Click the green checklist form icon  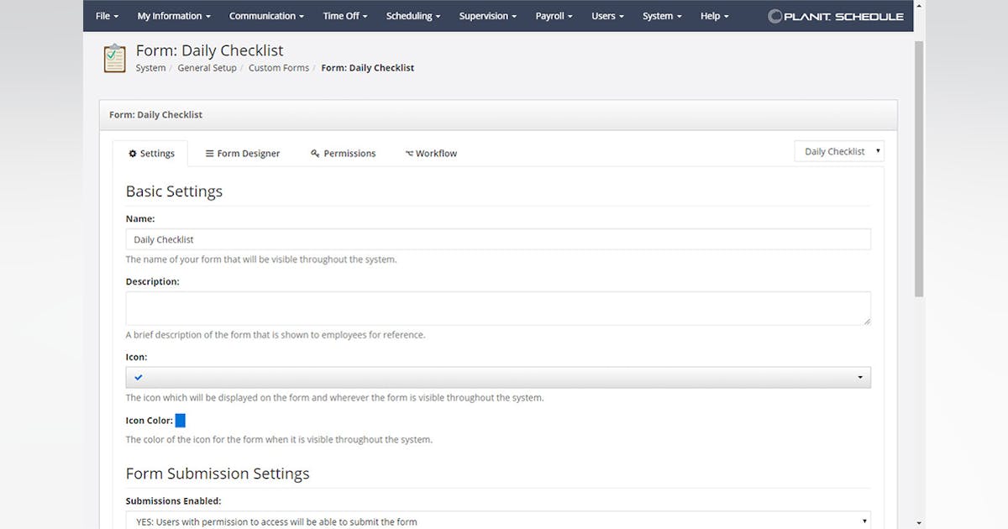pos(114,58)
